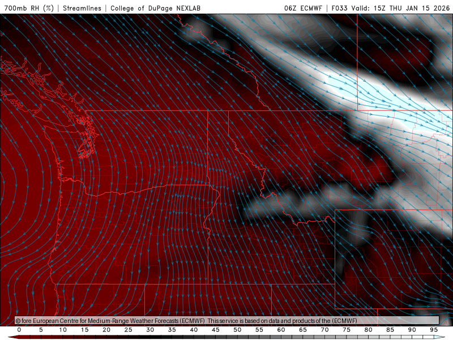Click the 10 value on the color scale
Screen dimensions: 453x340
(63, 330)
